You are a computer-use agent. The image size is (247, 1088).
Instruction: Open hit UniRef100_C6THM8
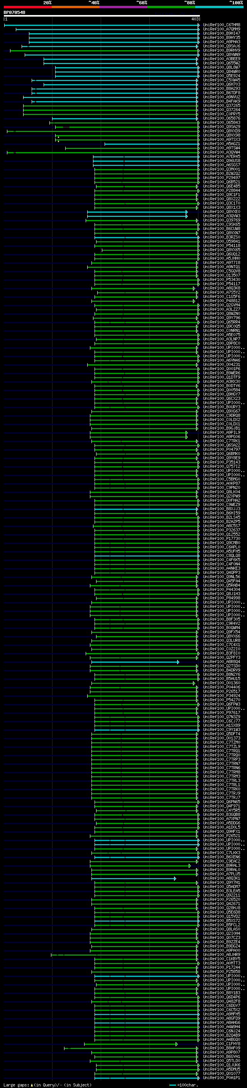222,25
